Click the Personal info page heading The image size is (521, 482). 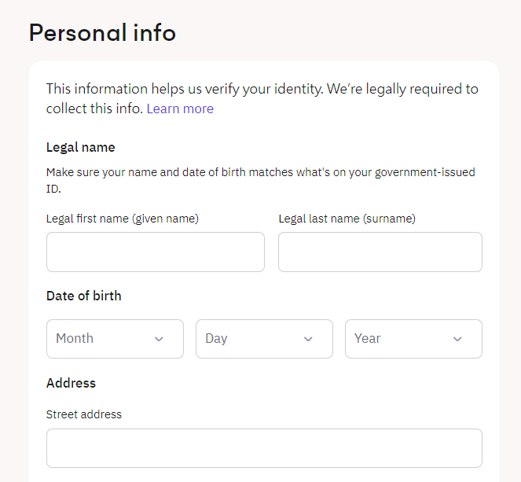(x=102, y=33)
